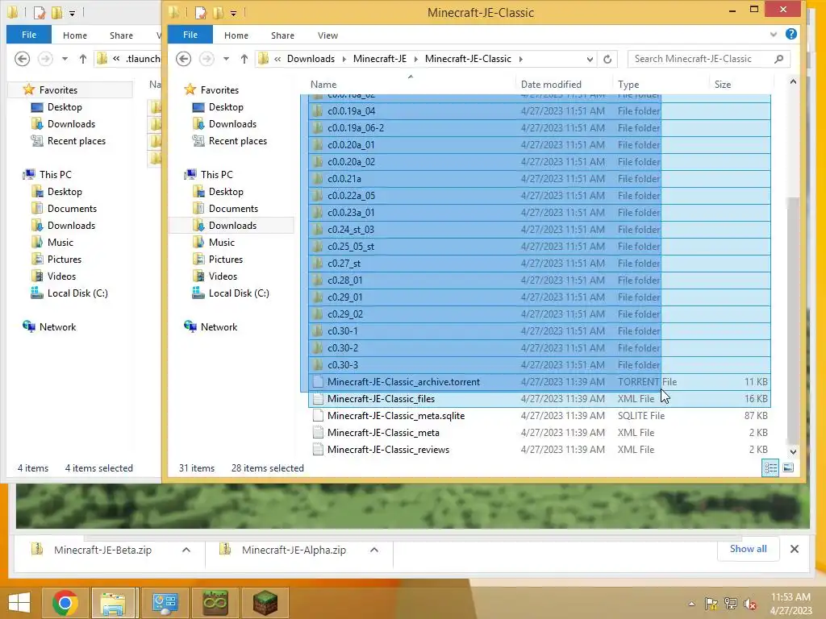Expand Minecraft-JE-Classic breadcrumb arrow

pos(520,59)
